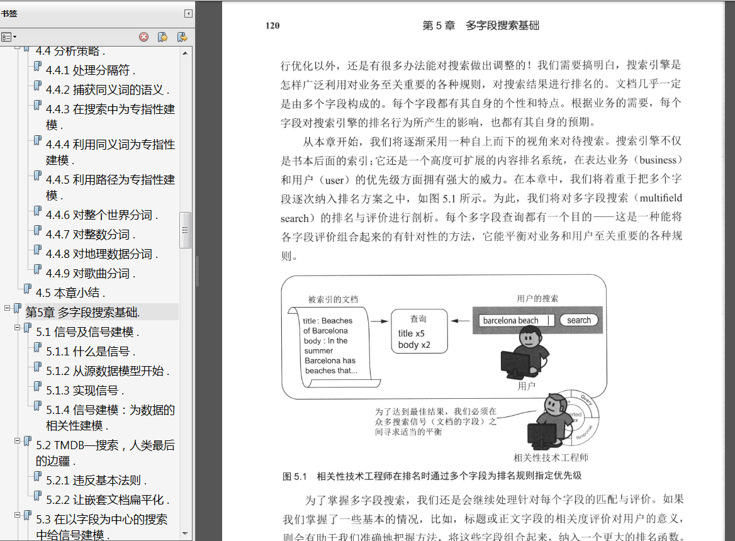This screenshot has height=541, width=735.
Task: Open the bookmark options menu icon
Action: click(x=8, y=37)
